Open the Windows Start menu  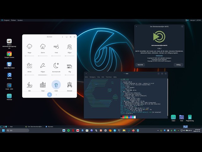pyautogui.click(x=3, y=130)
